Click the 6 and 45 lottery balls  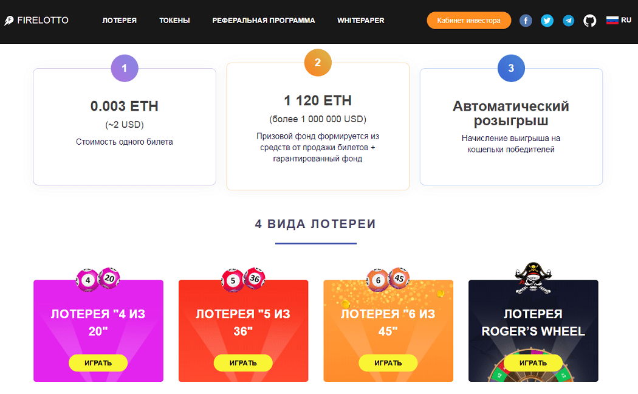pyautogui.click(x=388, y=279)
